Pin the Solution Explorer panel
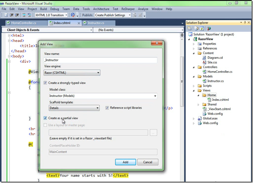This screenshot has width=253, height=183. (x=245, y=23)
